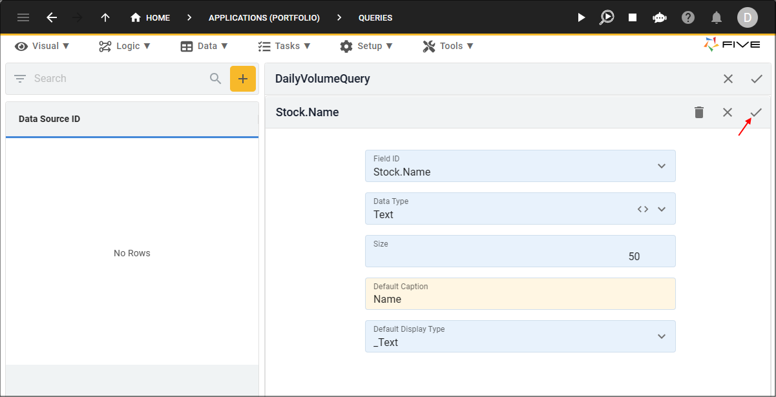Click the 'No Rows' text
776x397 pixels.
coord(132,253)
